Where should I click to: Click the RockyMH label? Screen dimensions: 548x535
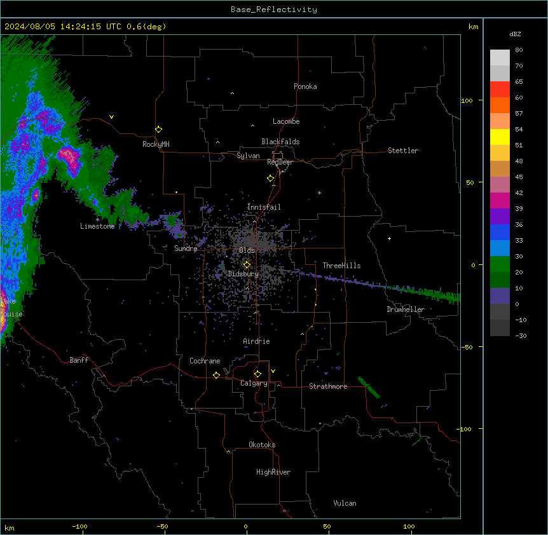tap(156, 144)
